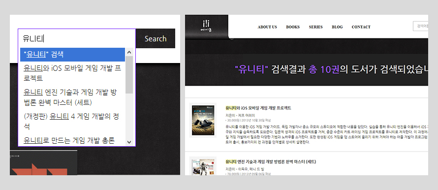Open result title 유니티와 iOS 모바일 게임 개발 프로젝트

coord(258,108)
